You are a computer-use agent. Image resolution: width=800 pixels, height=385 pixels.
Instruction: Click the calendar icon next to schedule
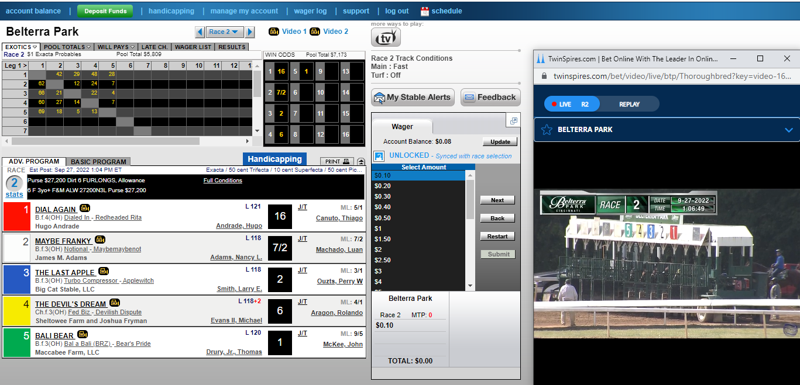coord(425,11)
